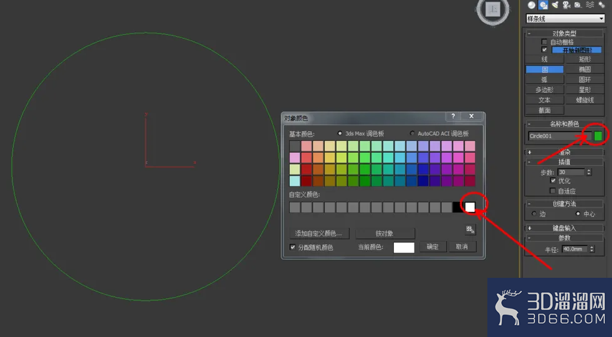The height and width of the screenshot is (337, 612).
Task: Toggle the 分配随机颜色 checkbox
Action: [x=292, y=247]
